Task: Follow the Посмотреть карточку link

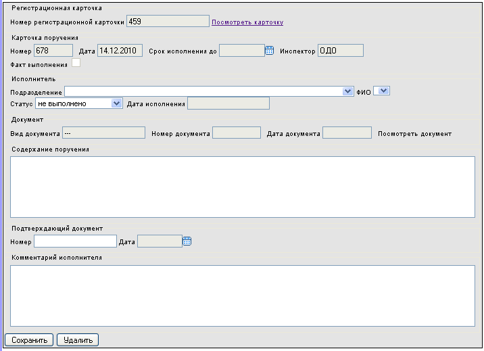Action: tap(247, 22)
